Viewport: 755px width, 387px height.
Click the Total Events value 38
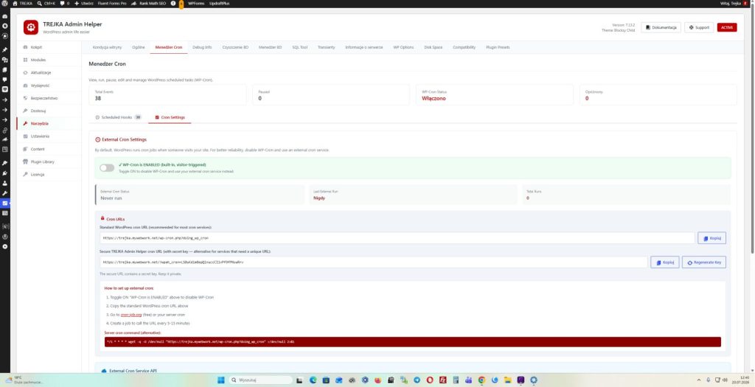(98, 98)
